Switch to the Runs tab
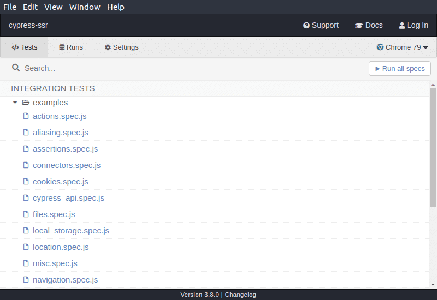Image resolution: width=437 pixels, height=300 pixels. [x=71, y=47]
